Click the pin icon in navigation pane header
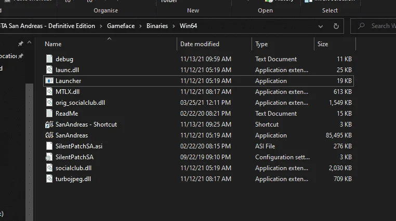 pos(21,44)
